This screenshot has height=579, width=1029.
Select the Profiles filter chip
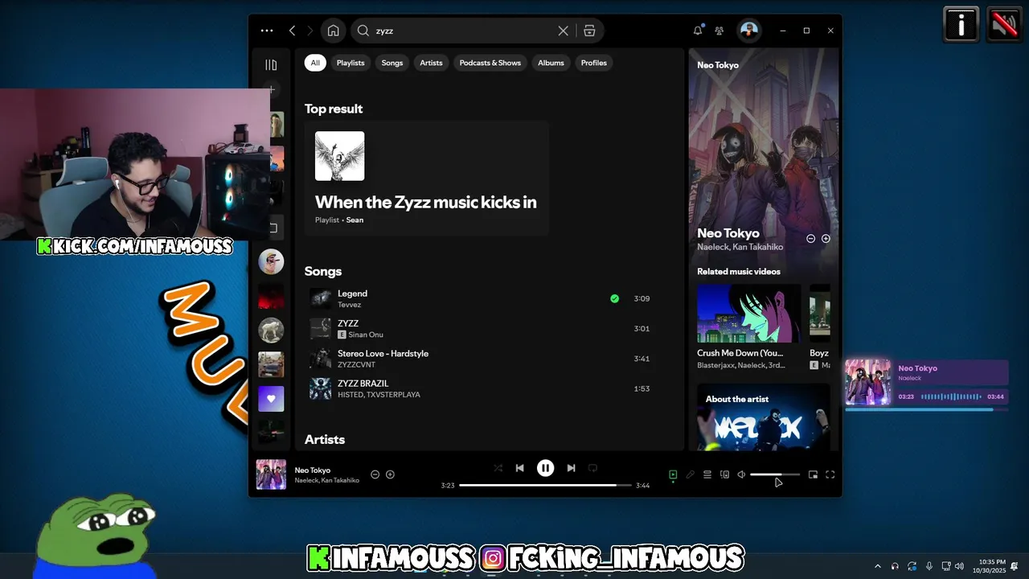[x=594, y=63]
